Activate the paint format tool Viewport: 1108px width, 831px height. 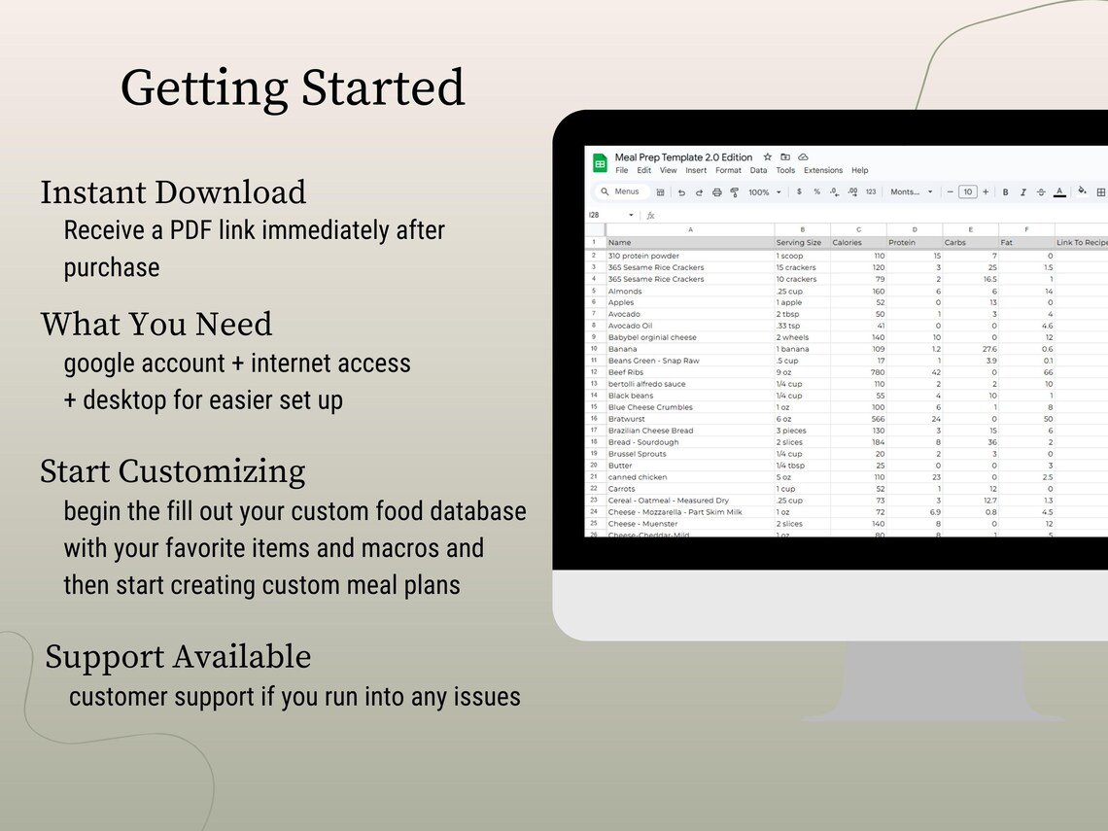point(733,191)
